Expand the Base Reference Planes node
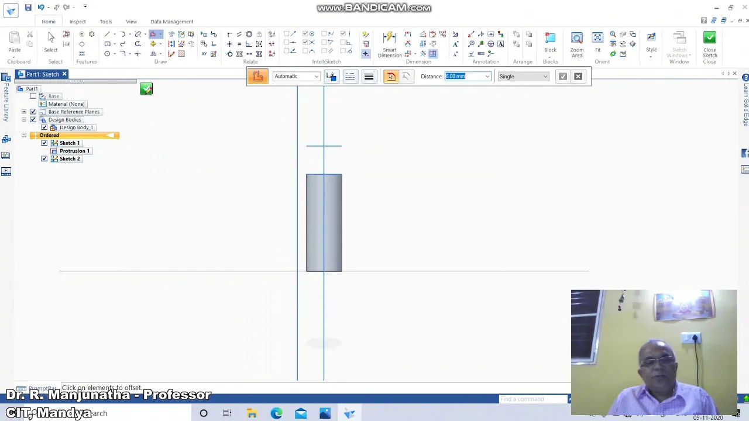This screenshot has width=749, height=421. [x=24, y=112]
